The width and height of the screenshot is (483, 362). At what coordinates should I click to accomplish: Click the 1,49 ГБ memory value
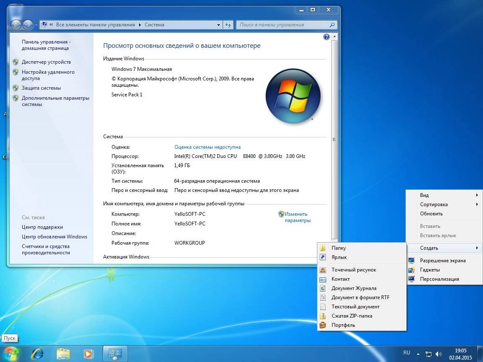click(x=182, y=165)
